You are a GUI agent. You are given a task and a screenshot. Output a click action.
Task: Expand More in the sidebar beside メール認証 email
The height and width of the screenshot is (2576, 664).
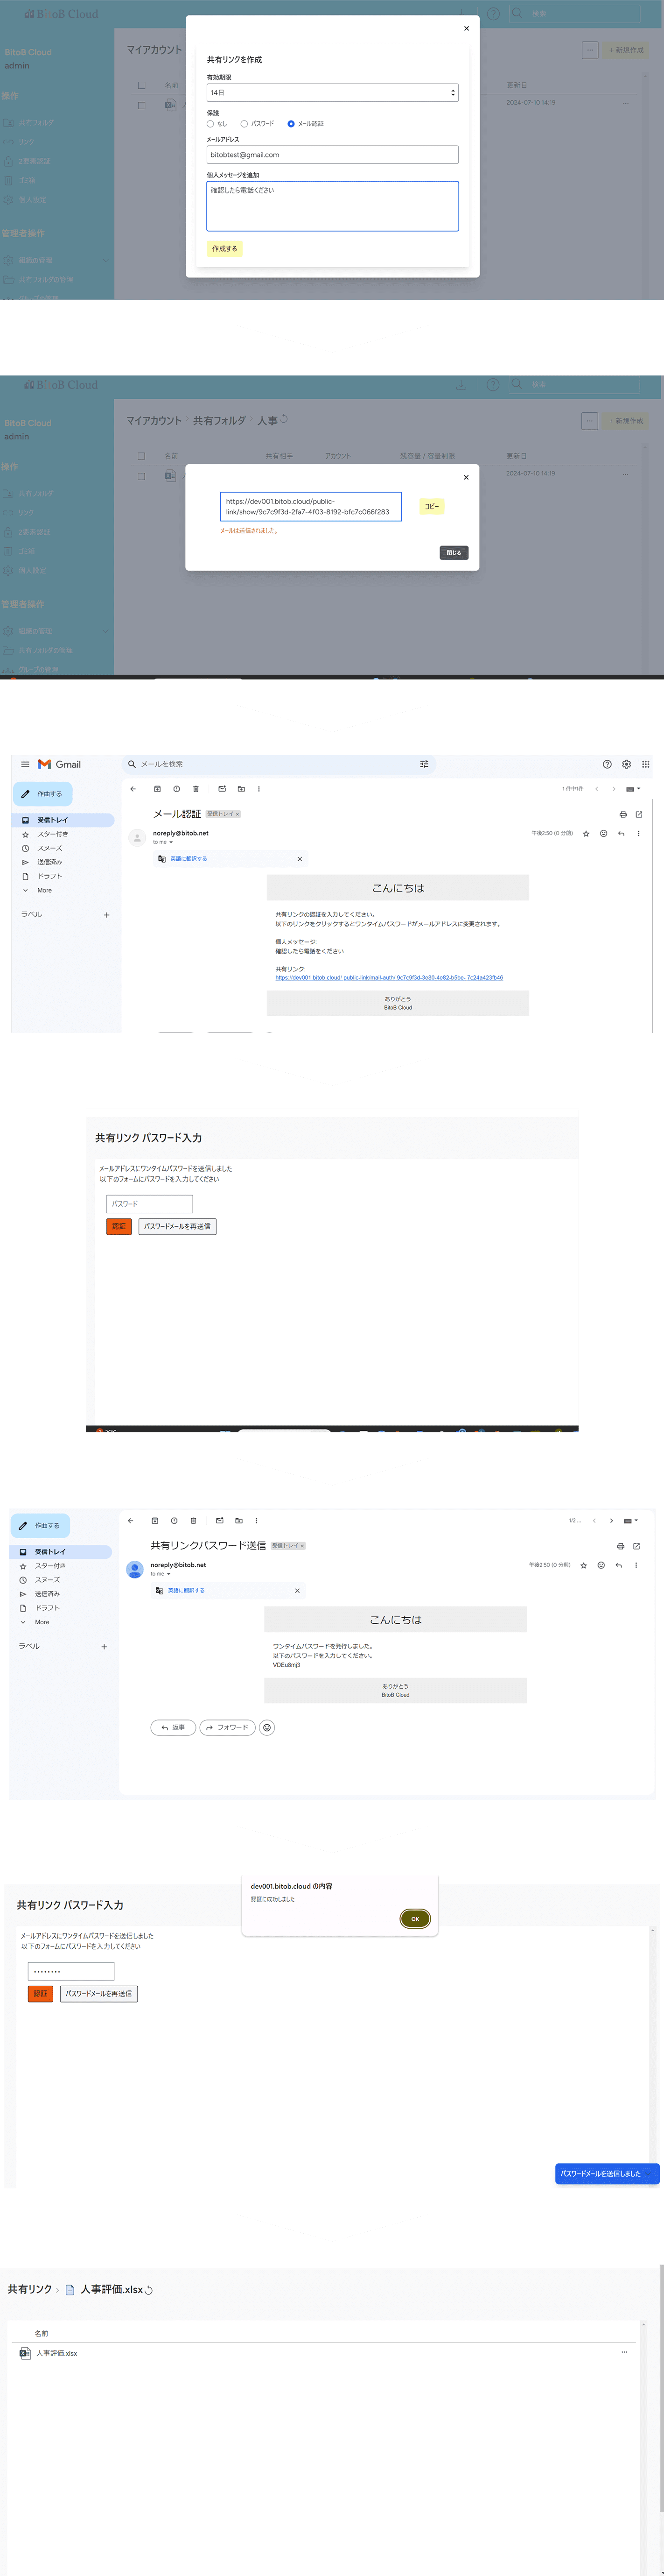click(45, 890)
